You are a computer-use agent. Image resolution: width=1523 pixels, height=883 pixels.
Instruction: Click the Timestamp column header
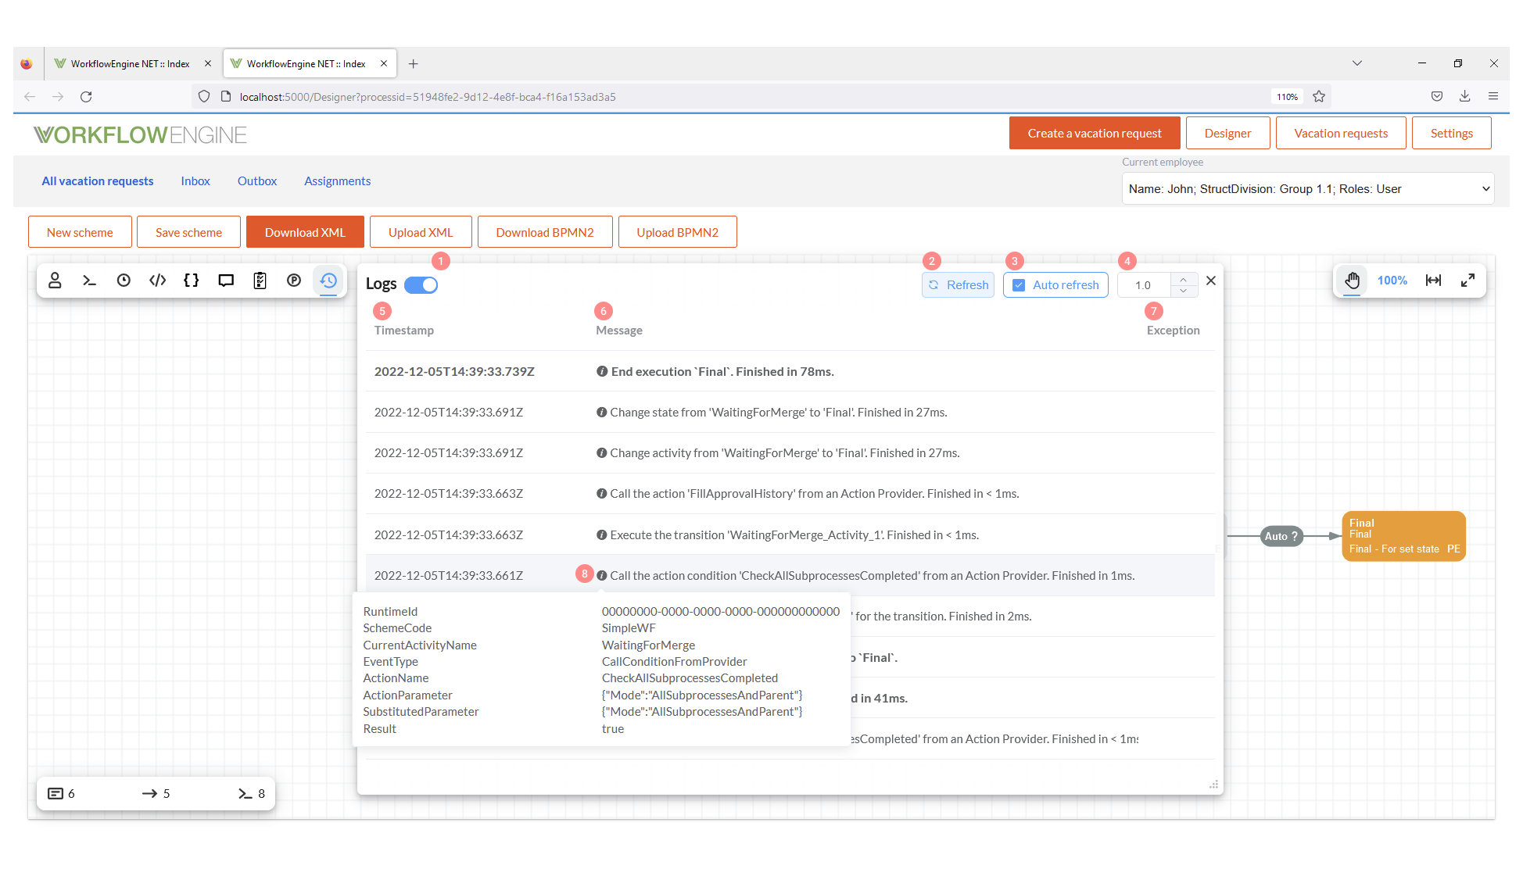[x=403, y=331]
